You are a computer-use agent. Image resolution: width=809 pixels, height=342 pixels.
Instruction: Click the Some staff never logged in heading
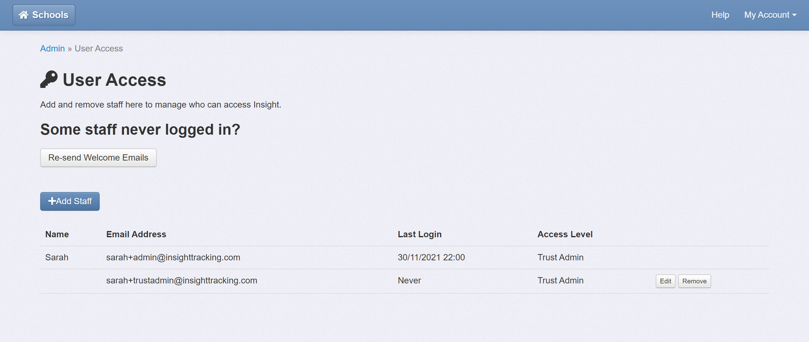(140, 129)
